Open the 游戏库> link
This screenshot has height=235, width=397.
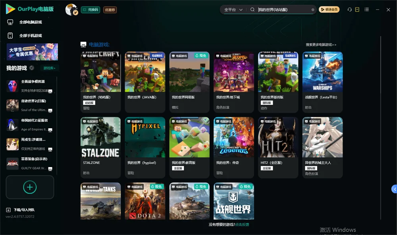click(49, 68)
